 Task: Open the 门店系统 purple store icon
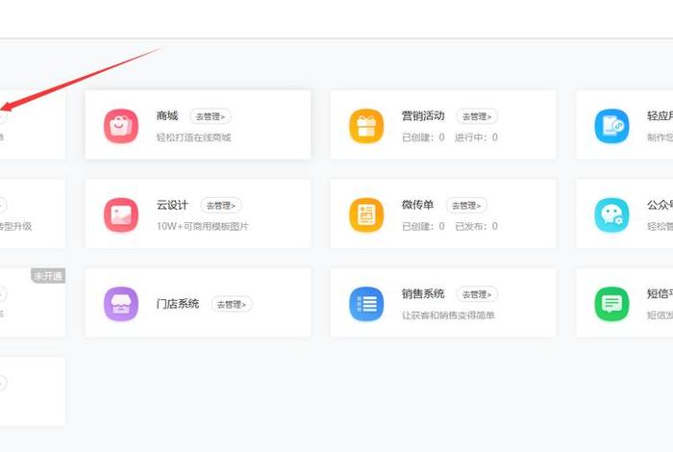click(x=121, y=304)
